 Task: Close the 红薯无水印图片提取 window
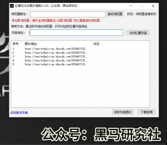[x=153, y=6]
